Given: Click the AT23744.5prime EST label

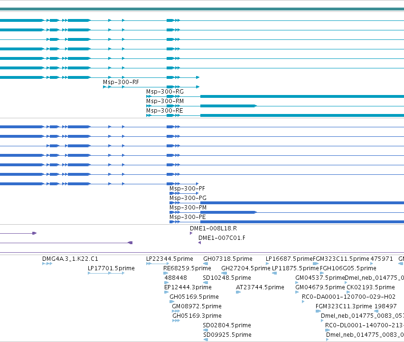Looking at the screenshot, I should (260, 288).
